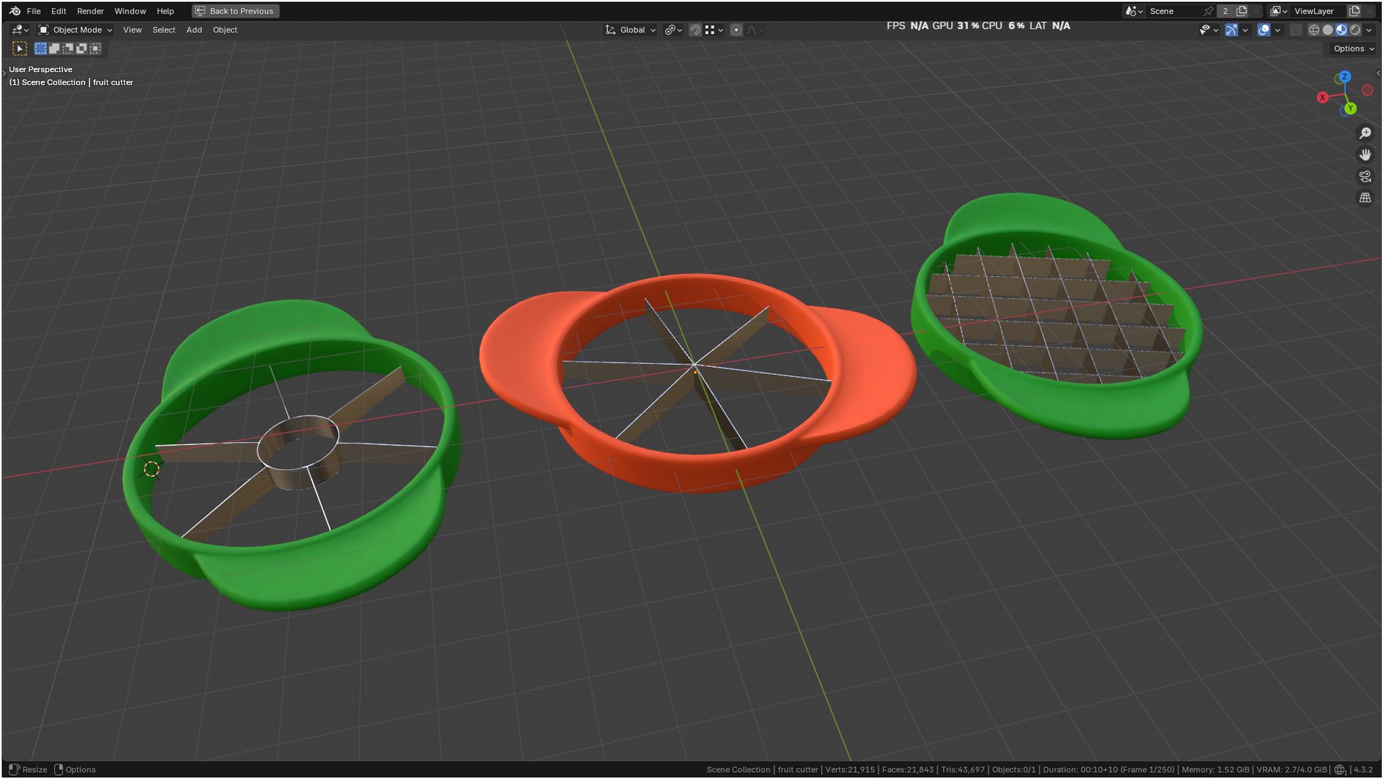Open the Window menu
This screenshot has width=1384, height=780.
coord(130,11)
